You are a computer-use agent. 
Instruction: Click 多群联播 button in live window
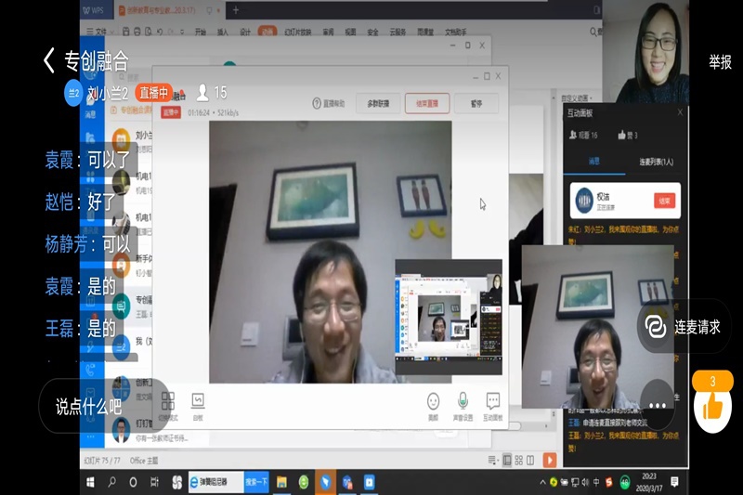point(378,103)
